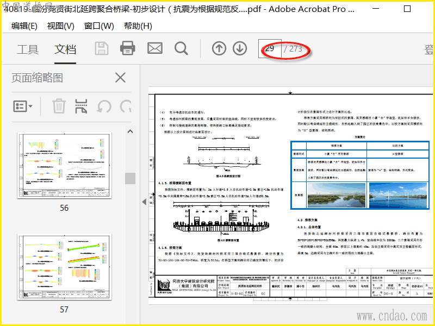Click the '/ 273' total pages text

click(293, 49)
